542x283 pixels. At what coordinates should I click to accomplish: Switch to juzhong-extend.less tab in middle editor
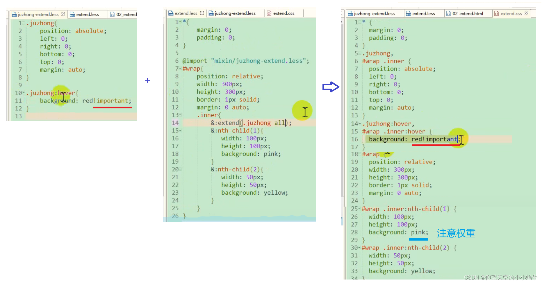tap(235, 13)
